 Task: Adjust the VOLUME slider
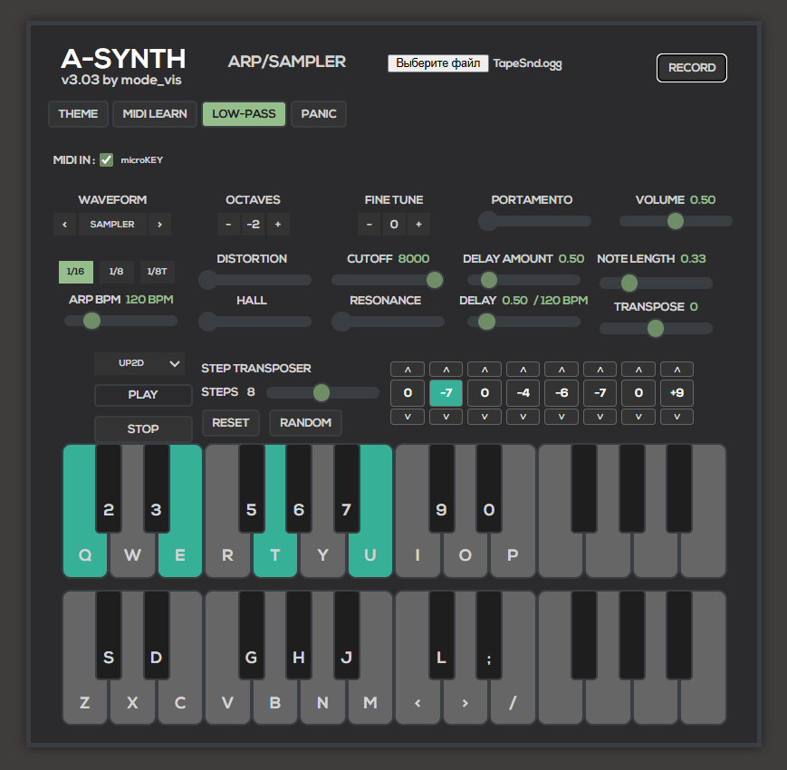tap(676, 221)
